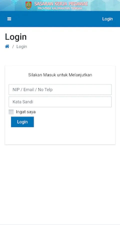Click the blank space between breadcrumb and login card

[60, 57]
